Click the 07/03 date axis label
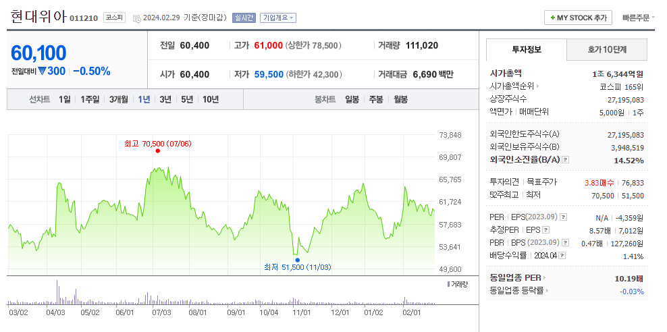 (x=161, y=312)
